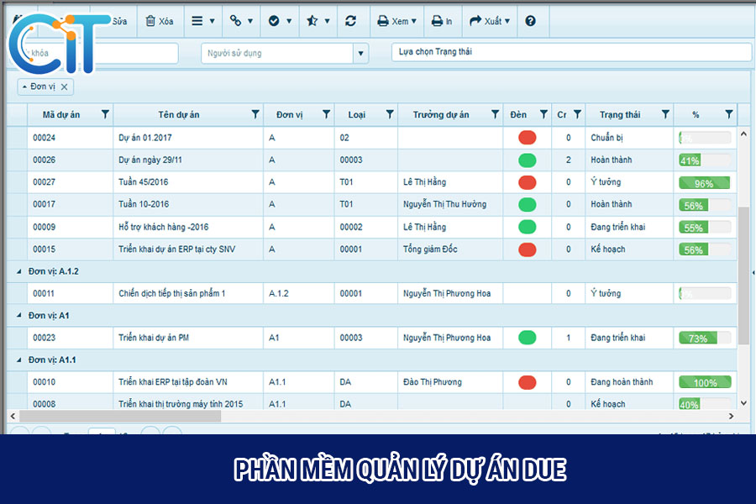Click the green light for project 00009
Viewport: 756px width, 504px height.
tap(527, 227)
